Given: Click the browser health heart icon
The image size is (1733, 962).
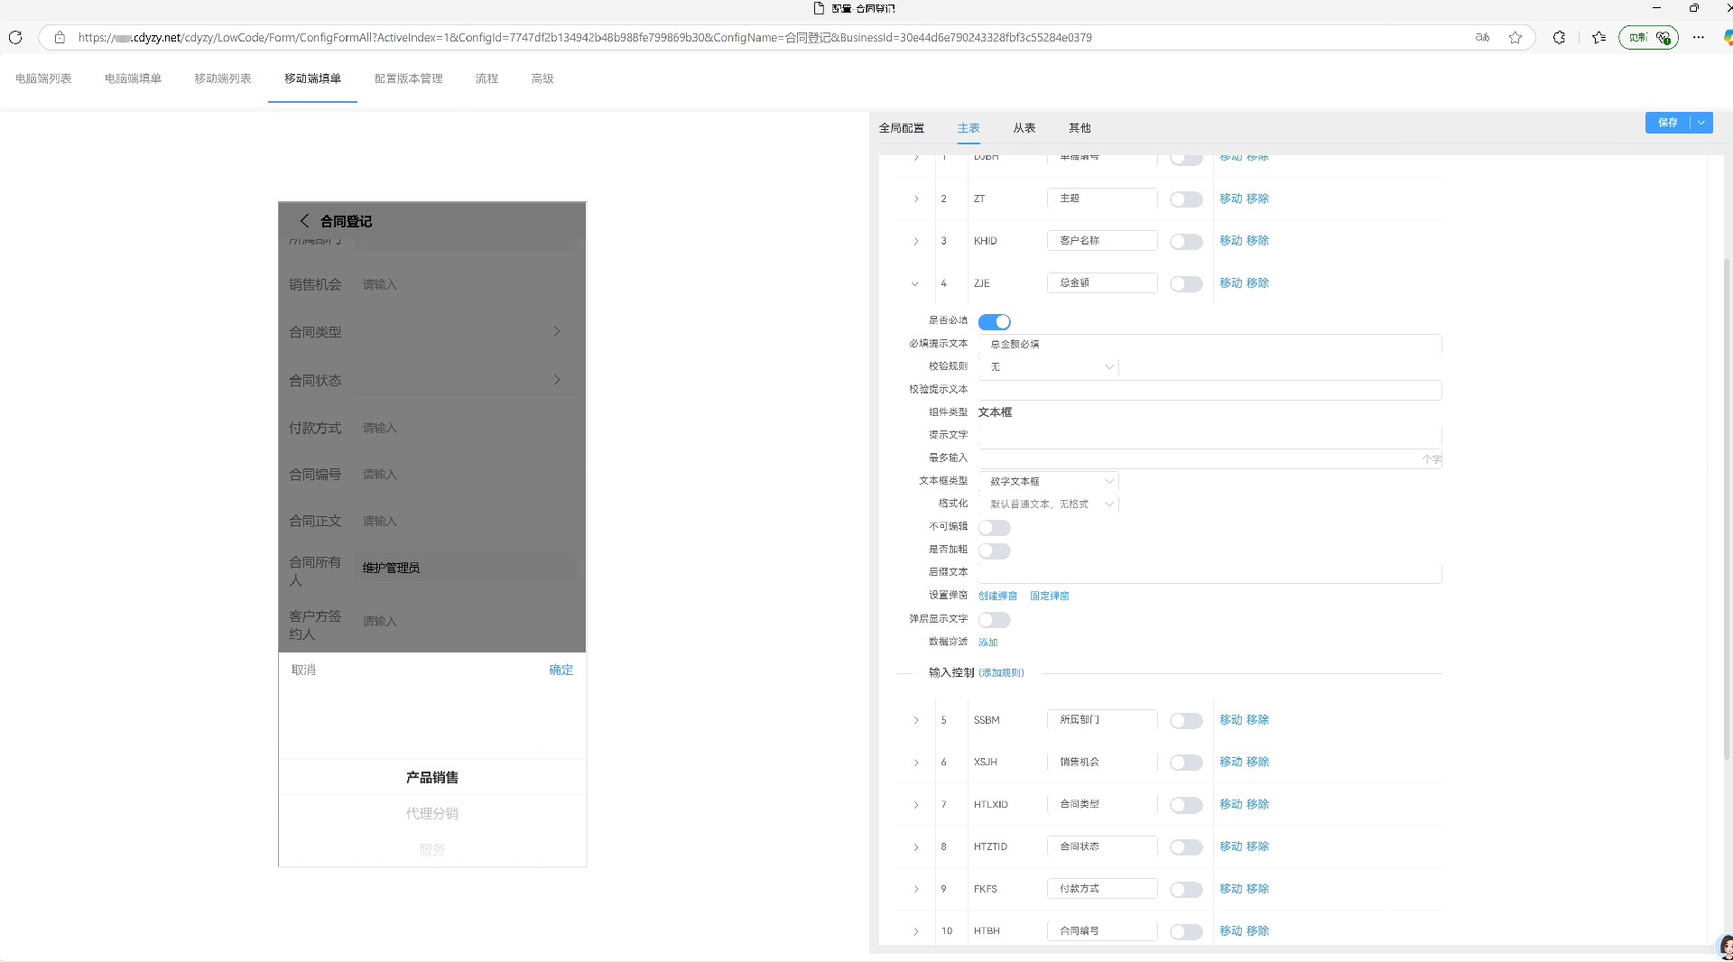Looking at the screenshot, I should point(1663,38).
